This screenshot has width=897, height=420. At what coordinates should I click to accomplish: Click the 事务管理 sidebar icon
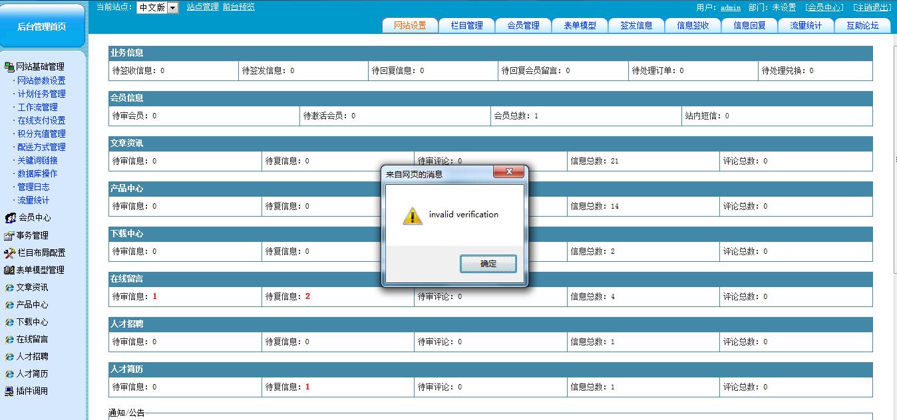tap(9, 236)
